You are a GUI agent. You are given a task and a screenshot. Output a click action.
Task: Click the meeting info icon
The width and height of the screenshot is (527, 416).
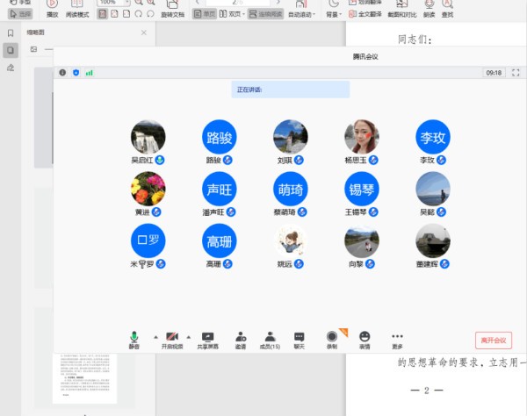click(62, 72)
